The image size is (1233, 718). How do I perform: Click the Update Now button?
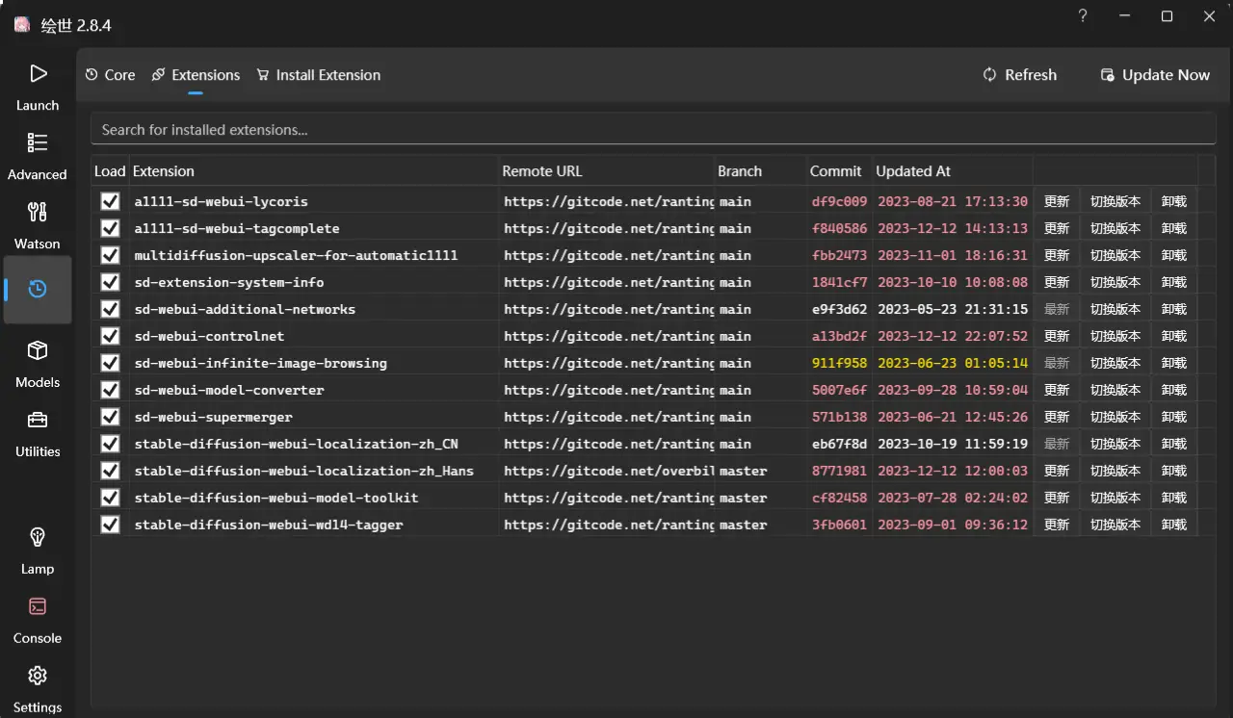click(x=1155, y=75)
